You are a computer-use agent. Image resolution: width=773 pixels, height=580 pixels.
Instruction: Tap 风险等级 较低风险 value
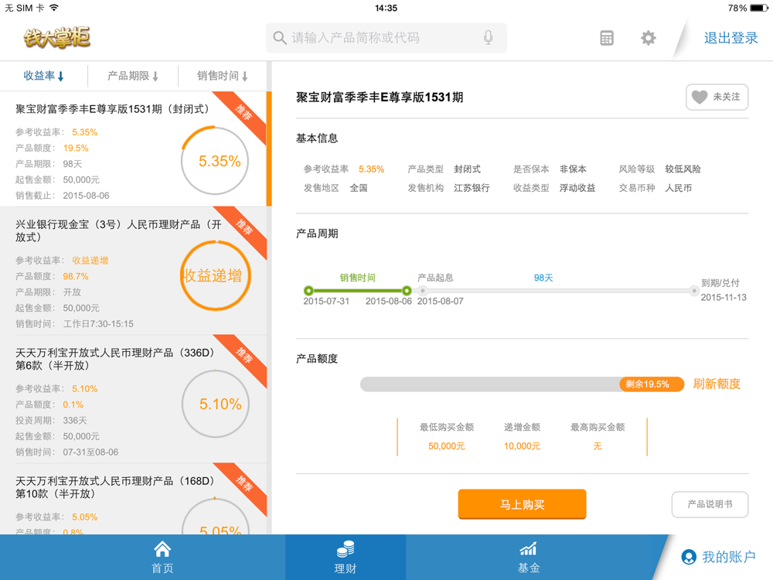click(x=683, y=169)
